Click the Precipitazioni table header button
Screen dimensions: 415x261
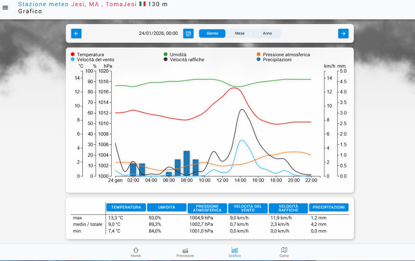coord(328,207)
